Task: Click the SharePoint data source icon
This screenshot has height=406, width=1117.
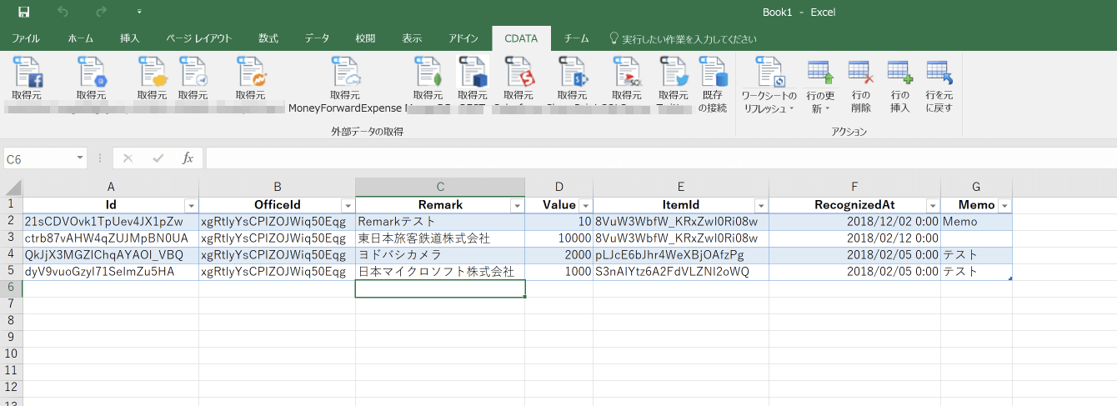Action: pos(572,73)
